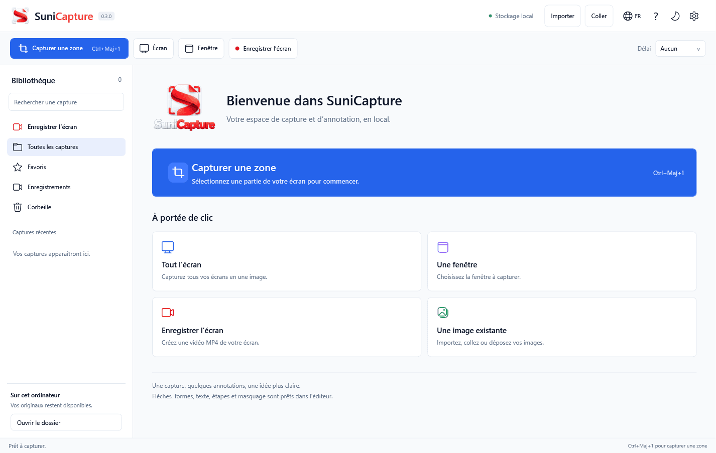Click the Prêt à capturer status text
The image size is (716, 453).
[x=27, y=446]
